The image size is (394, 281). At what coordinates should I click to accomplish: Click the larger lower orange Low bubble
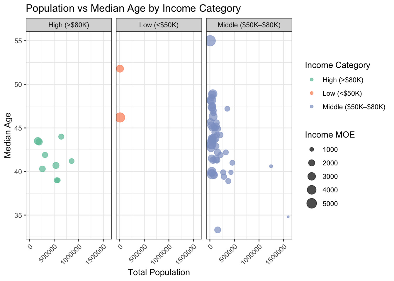(x=120, y=117)
